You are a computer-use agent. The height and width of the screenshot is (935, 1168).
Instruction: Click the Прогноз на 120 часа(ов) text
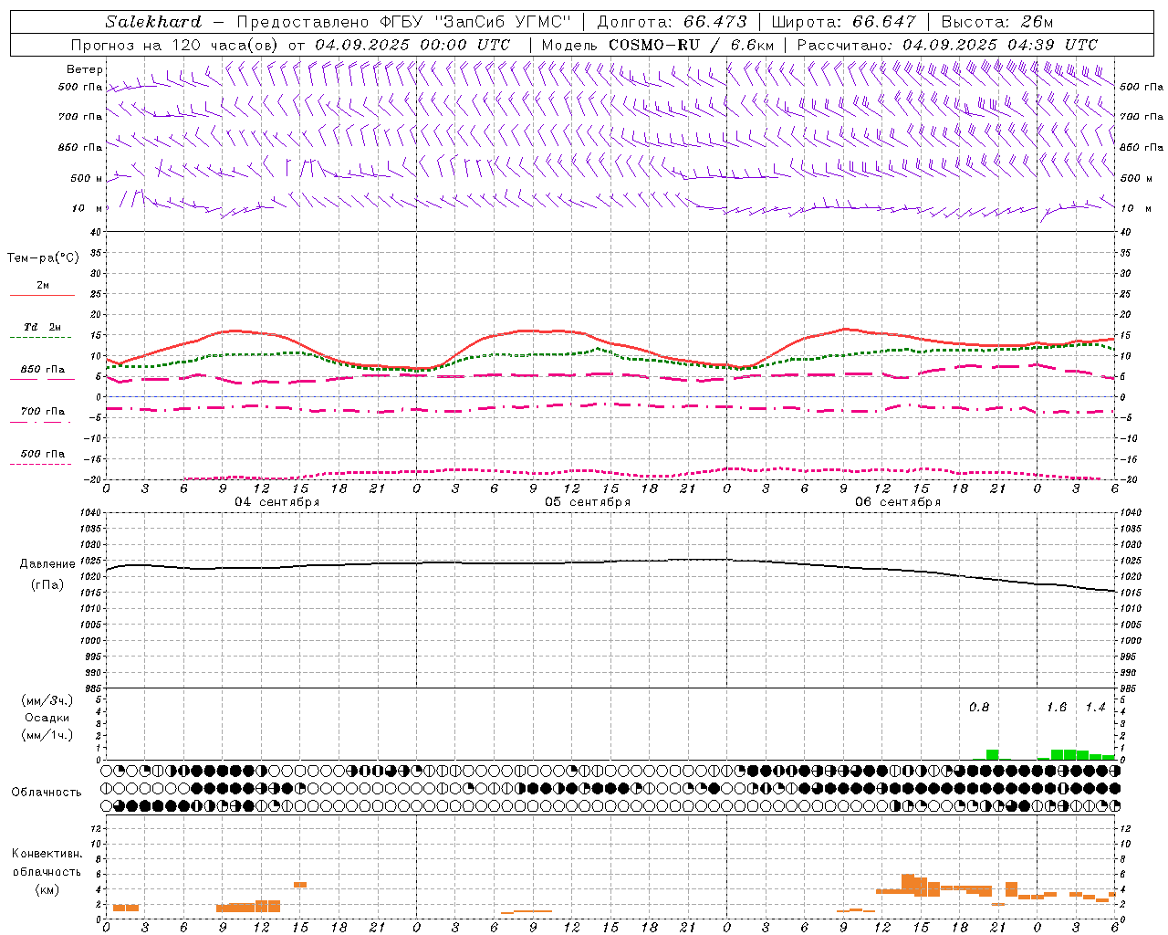(176, 45)
